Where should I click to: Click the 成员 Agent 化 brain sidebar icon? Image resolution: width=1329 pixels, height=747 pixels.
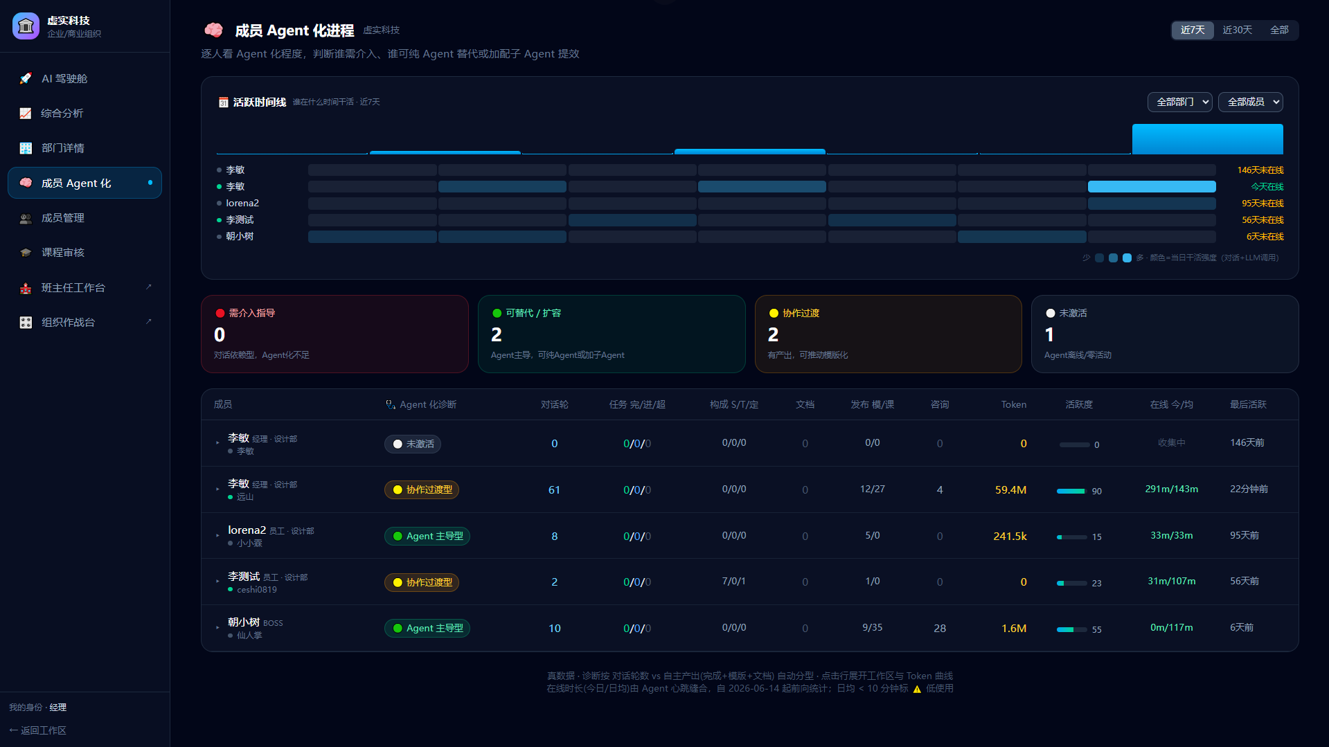tap(26, 183)
